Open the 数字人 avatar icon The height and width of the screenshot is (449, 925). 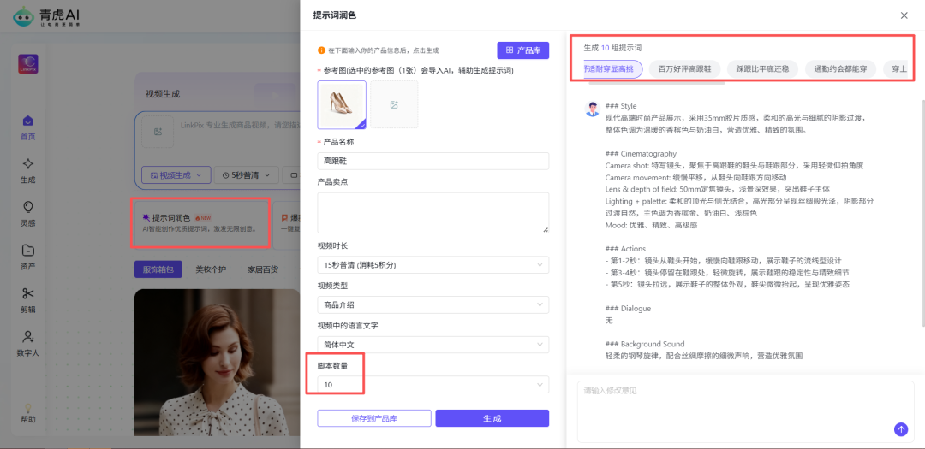click(28, 337)
